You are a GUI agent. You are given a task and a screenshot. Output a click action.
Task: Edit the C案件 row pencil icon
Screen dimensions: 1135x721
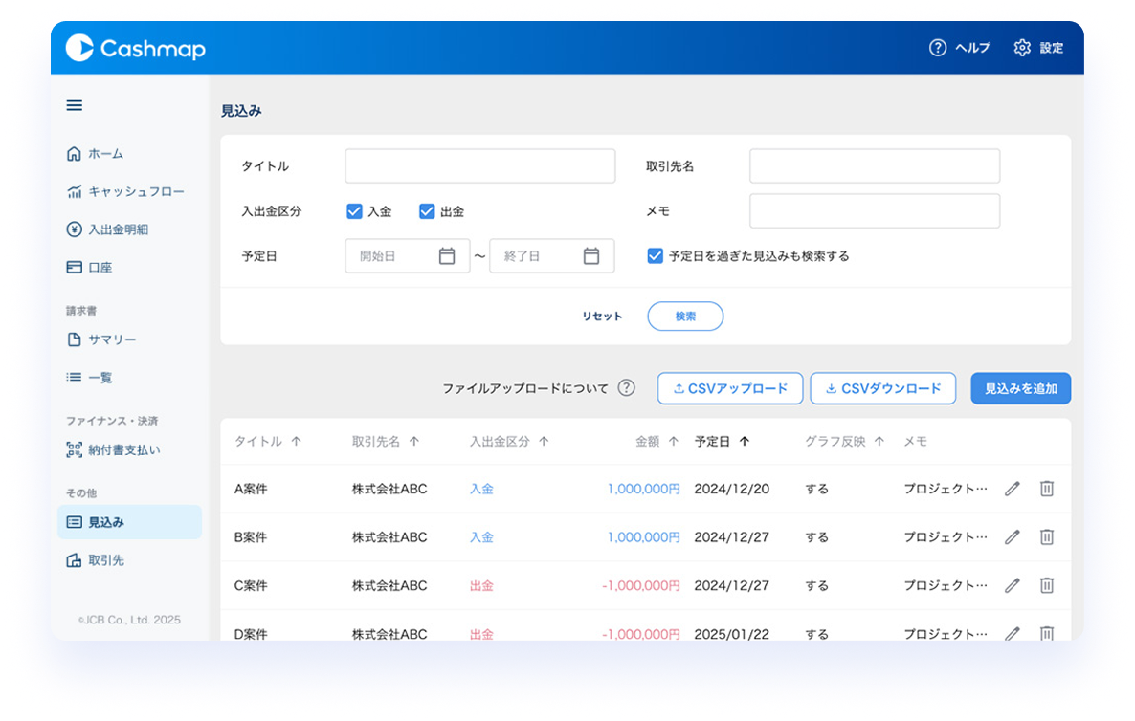[x=1012, y=586]
